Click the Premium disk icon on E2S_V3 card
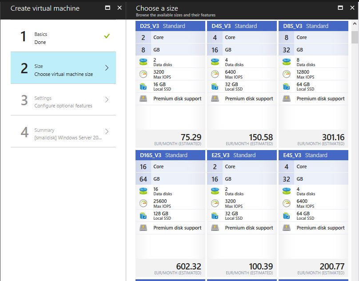 215,228
